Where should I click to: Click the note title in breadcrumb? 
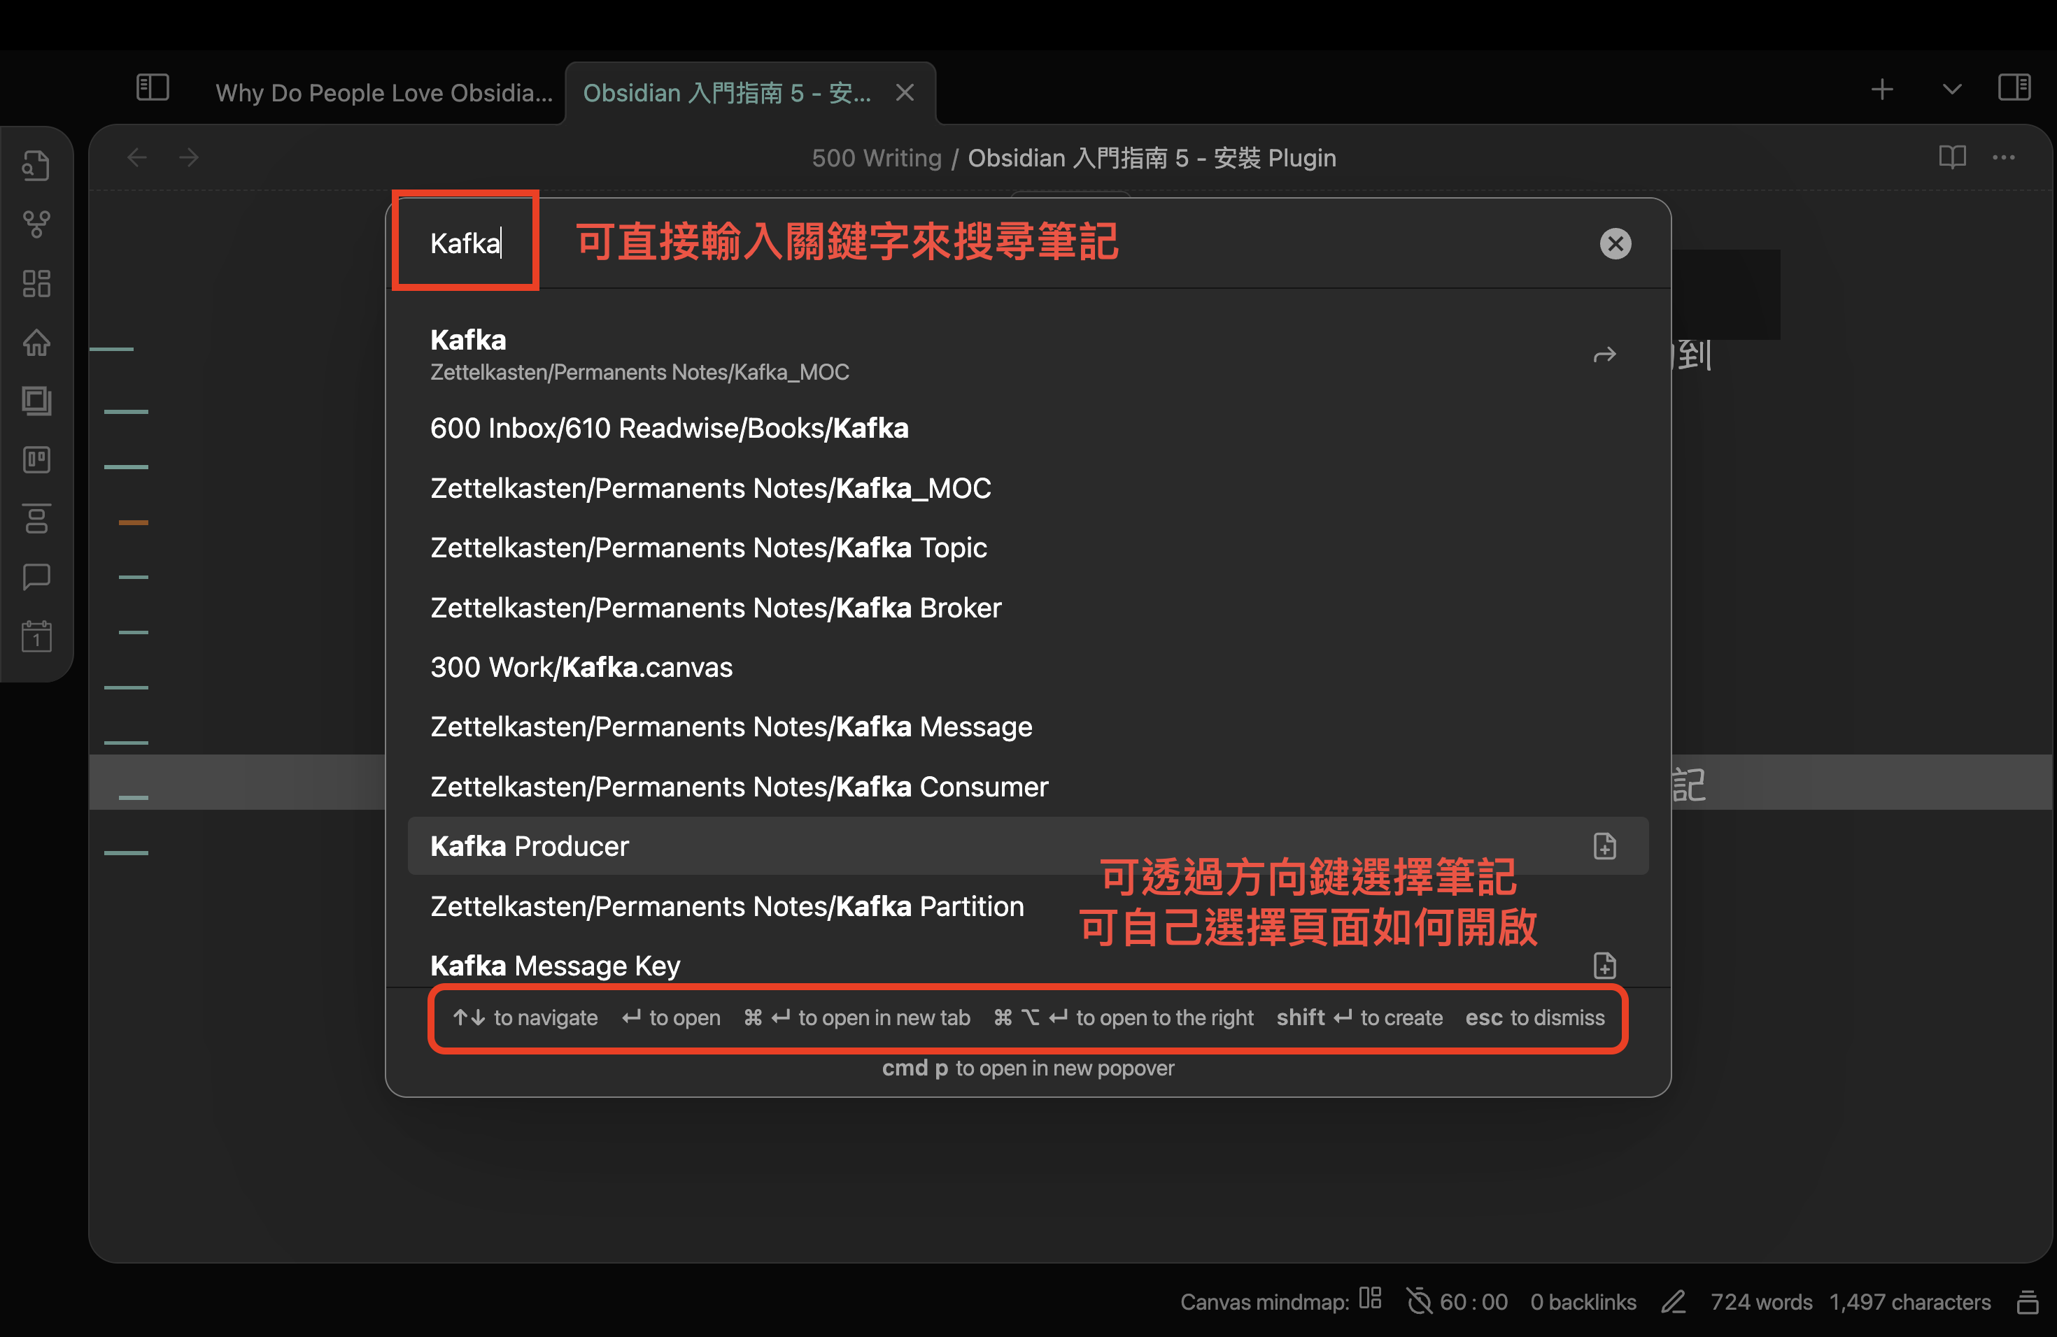1151,158
